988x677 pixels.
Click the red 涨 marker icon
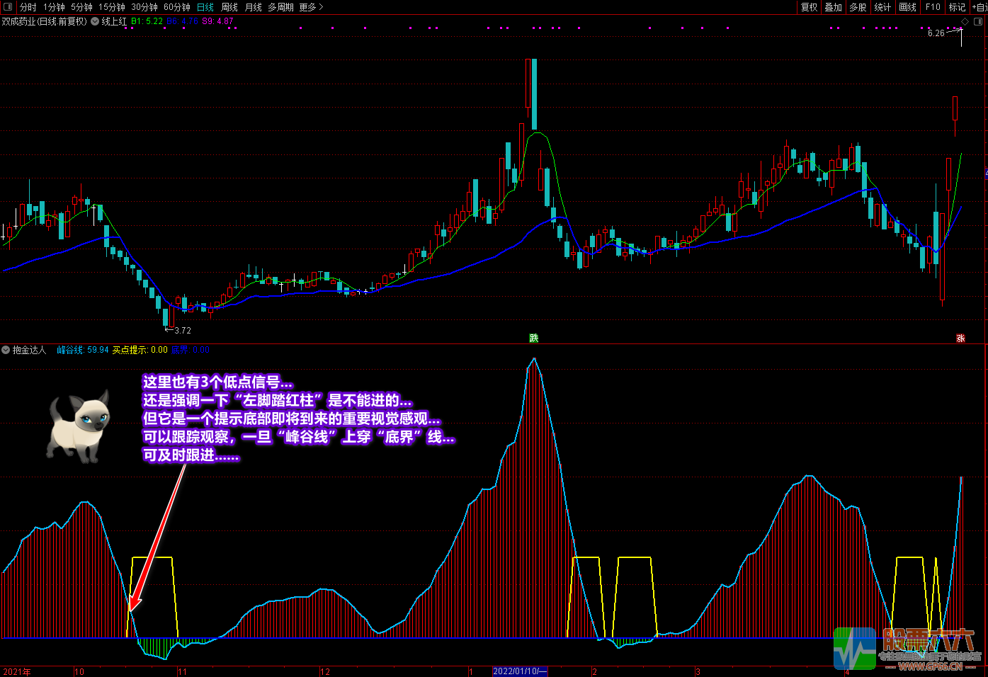click(x=960, y=338)
